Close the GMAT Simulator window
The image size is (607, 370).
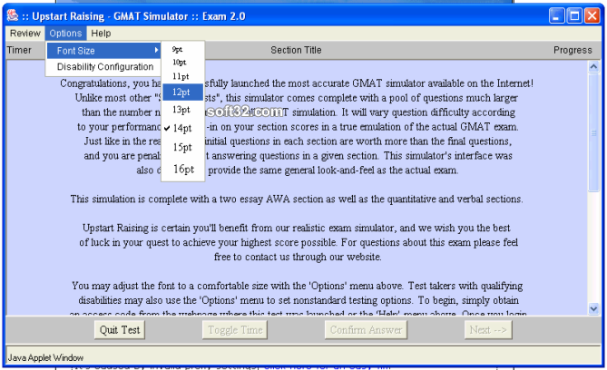click(x=592, y=15)
